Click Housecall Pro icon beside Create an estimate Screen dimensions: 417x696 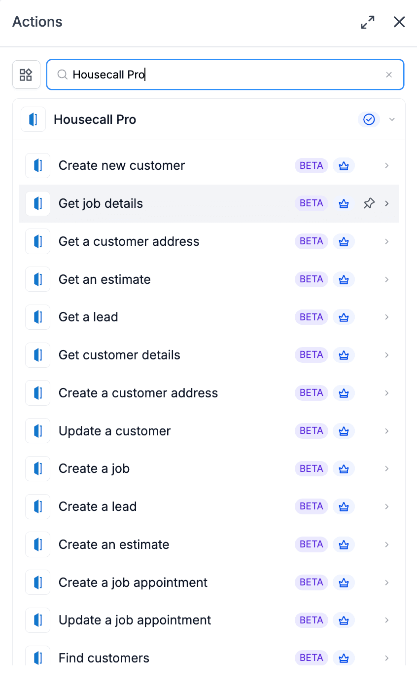38,544
